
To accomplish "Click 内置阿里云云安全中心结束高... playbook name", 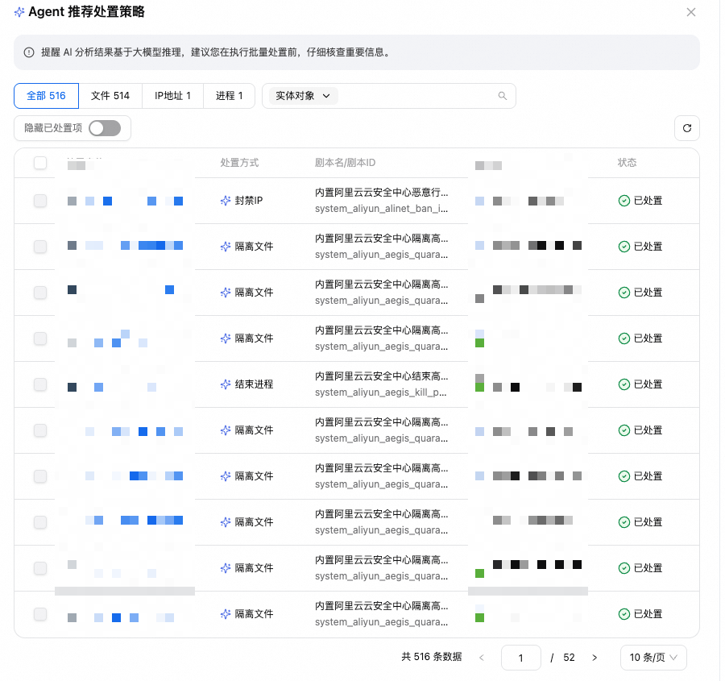I will (x=382, y=376).
